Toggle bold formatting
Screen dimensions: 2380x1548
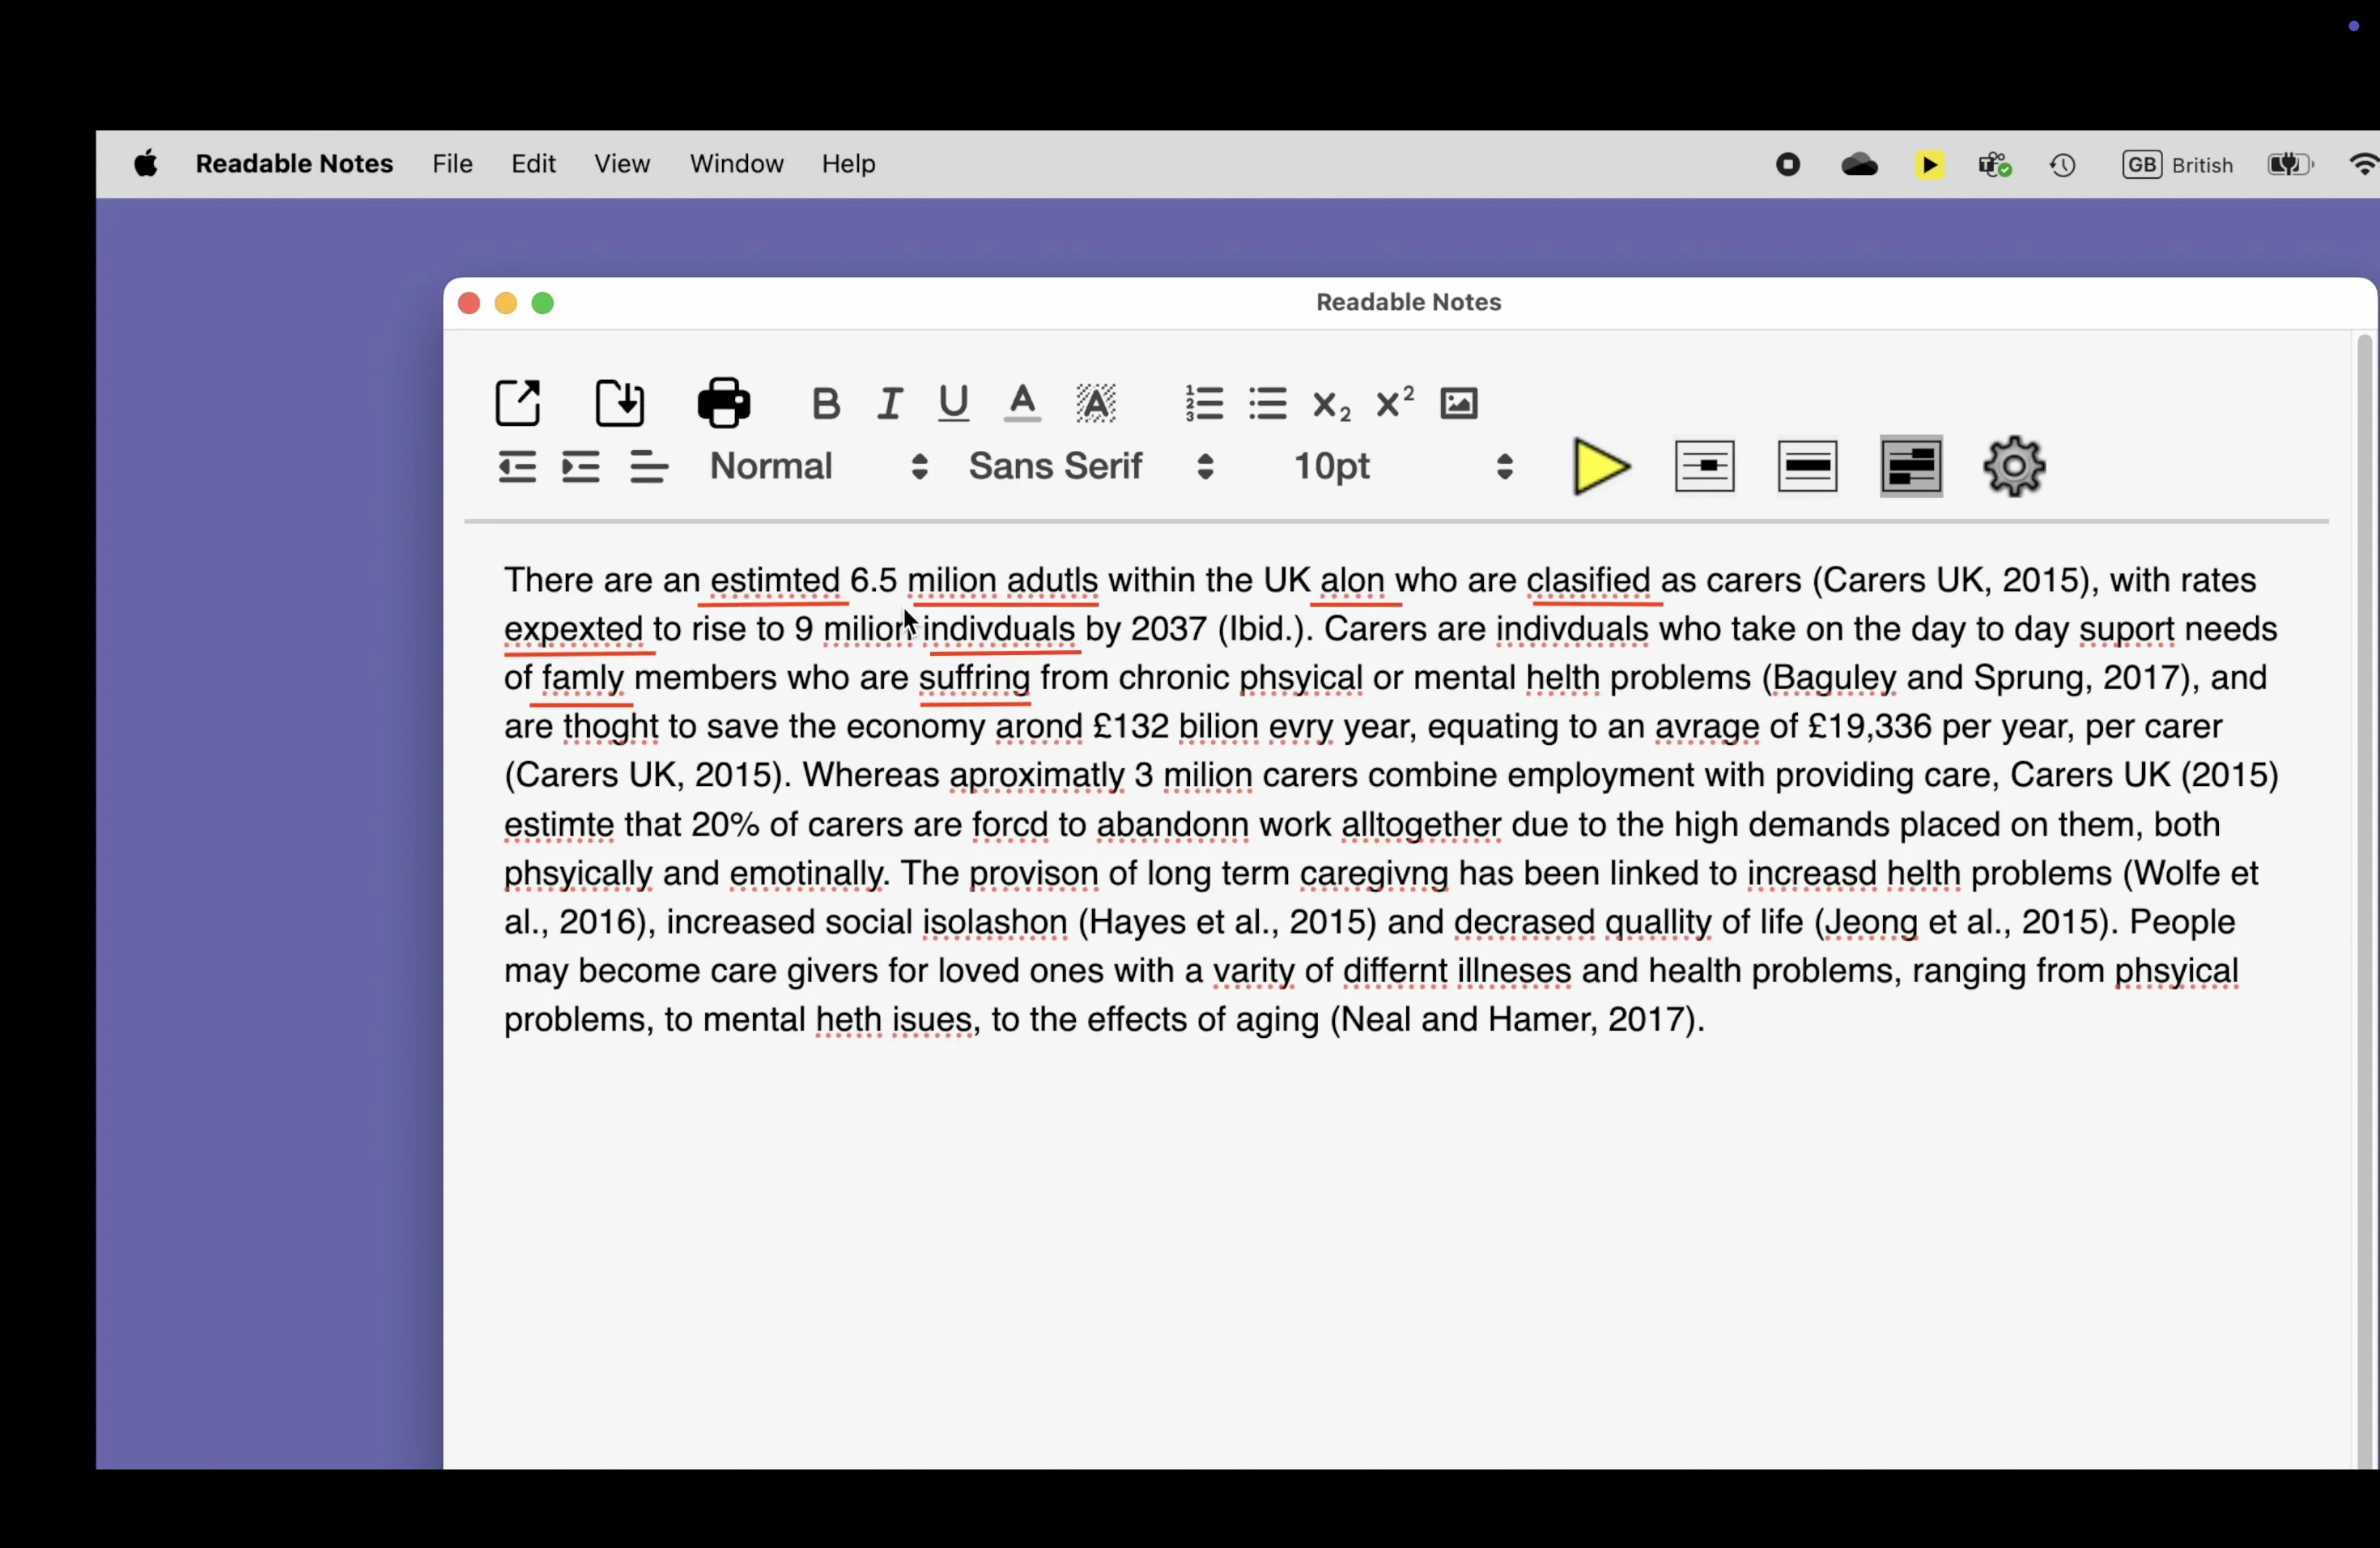point(825,404)
